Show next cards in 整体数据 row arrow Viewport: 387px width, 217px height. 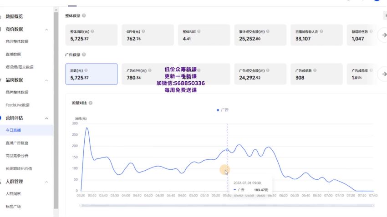tap(384, 35)
